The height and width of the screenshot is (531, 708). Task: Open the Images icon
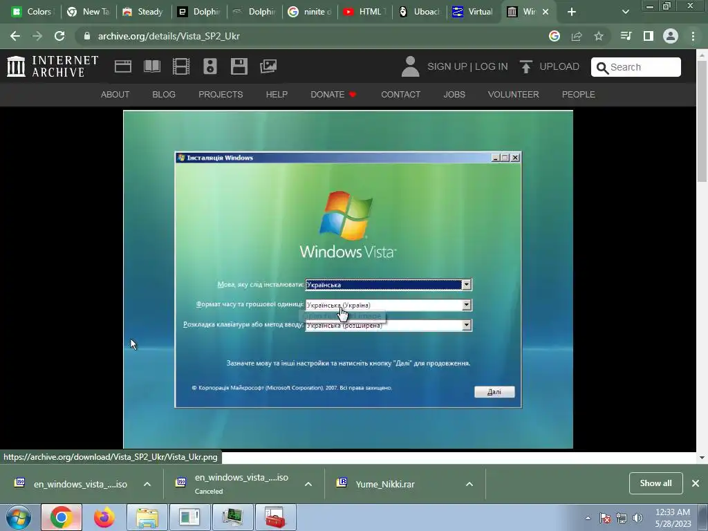coord(268,66)
